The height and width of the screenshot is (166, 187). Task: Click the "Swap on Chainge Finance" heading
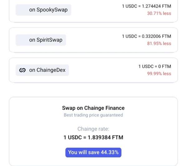click(93, 108)
